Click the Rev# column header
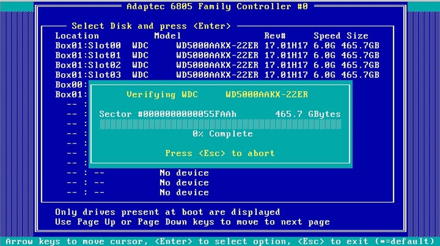The height and width of the screenshot is (246, 440). pos(275,36)
